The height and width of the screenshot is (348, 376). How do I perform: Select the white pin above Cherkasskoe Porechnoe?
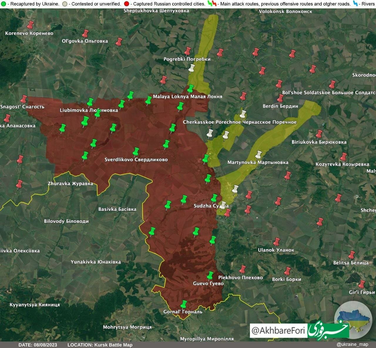(x=243, y=114)
